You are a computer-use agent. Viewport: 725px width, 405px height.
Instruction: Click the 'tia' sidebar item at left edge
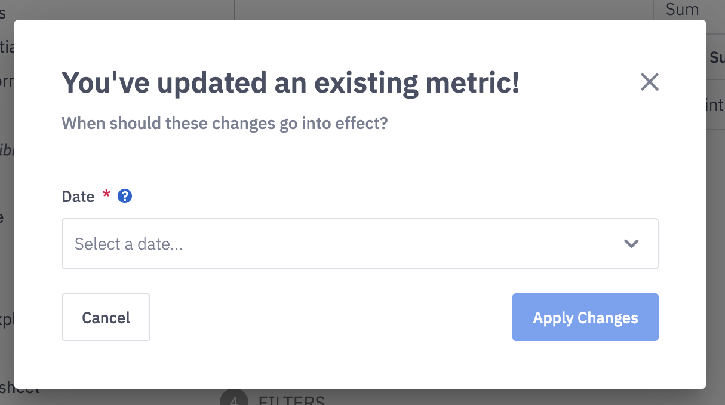click(6, 47)
